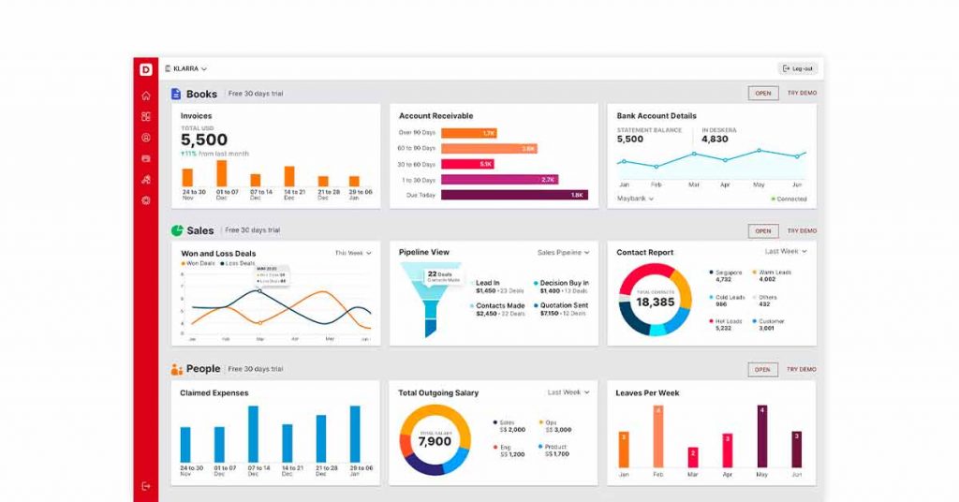Screen dimensions: 959x502
Task: Click the Warm Leads 4,002 legend entry
Action: [x=772, y=275]
